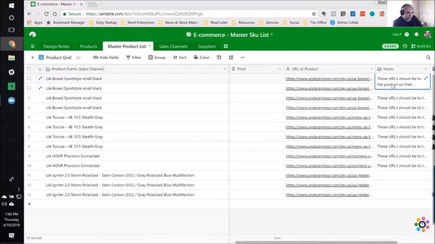Image resolution: width=435 pixels, height=244 pixels.
Task: Open Group options
Action: (x=157, y=58)
